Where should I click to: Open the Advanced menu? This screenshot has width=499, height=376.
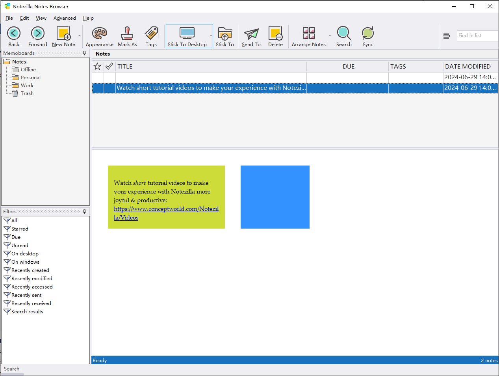click(65, 18)
